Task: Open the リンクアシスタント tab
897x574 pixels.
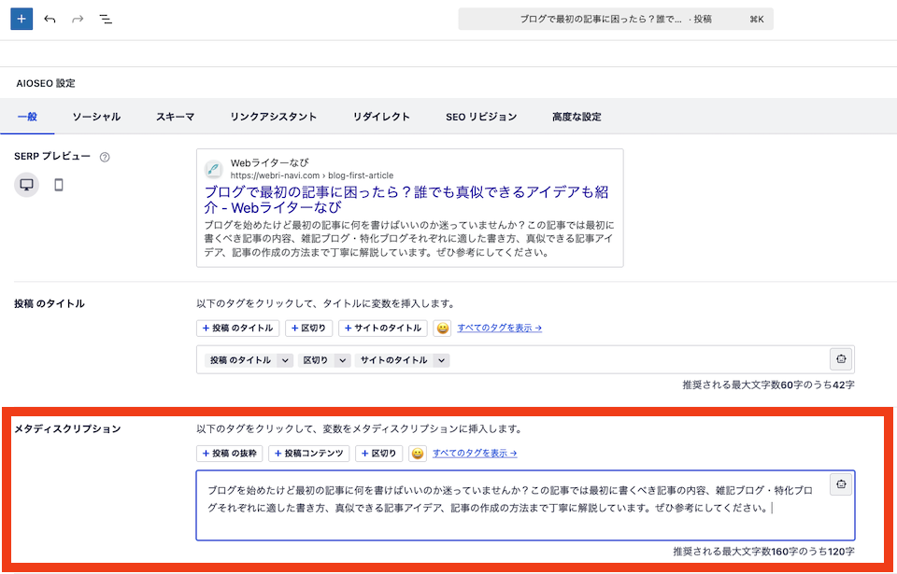Action: click(x=274, y=117)
